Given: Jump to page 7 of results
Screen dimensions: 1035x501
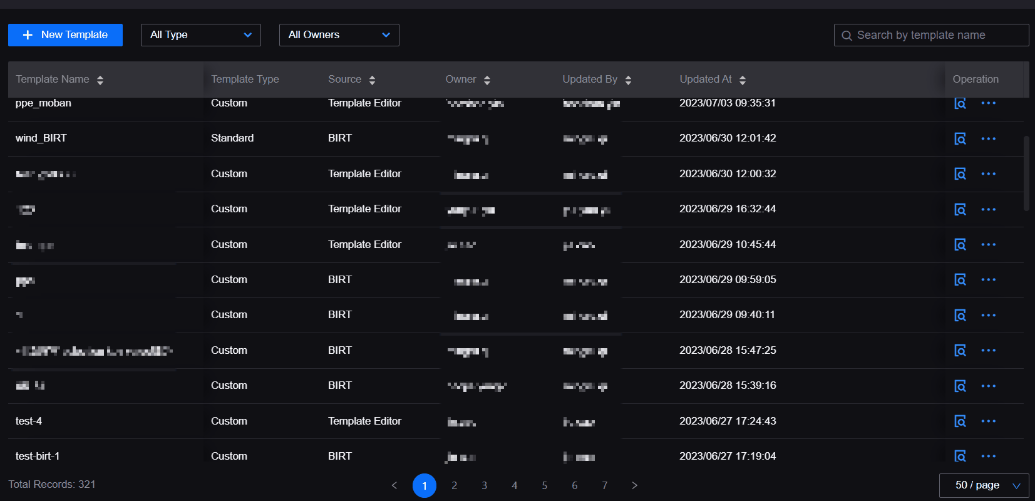Looking at the screenshot, I should pyautogui.click(x=605, y=485).
